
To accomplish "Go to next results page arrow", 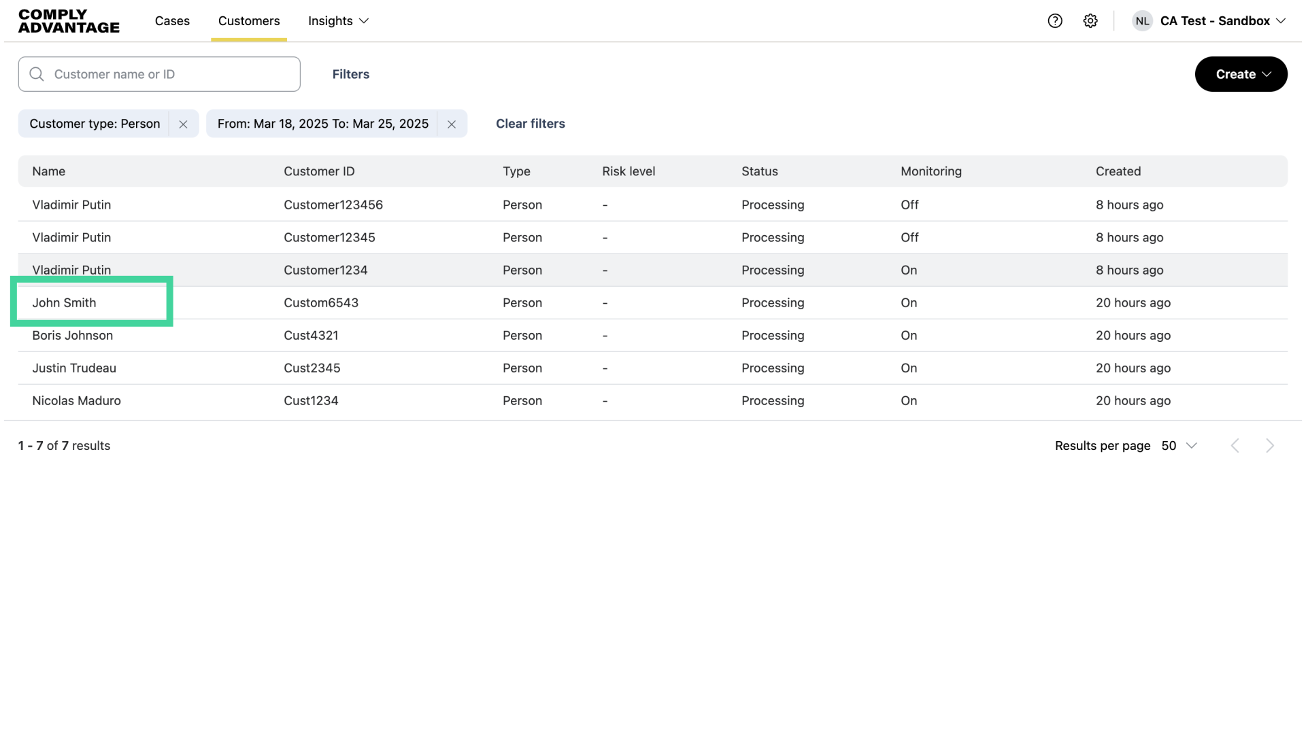I will click(1269, 446).
